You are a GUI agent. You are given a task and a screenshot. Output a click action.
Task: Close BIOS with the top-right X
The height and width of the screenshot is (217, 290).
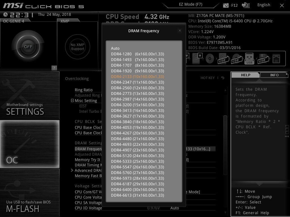click(282, 6)
